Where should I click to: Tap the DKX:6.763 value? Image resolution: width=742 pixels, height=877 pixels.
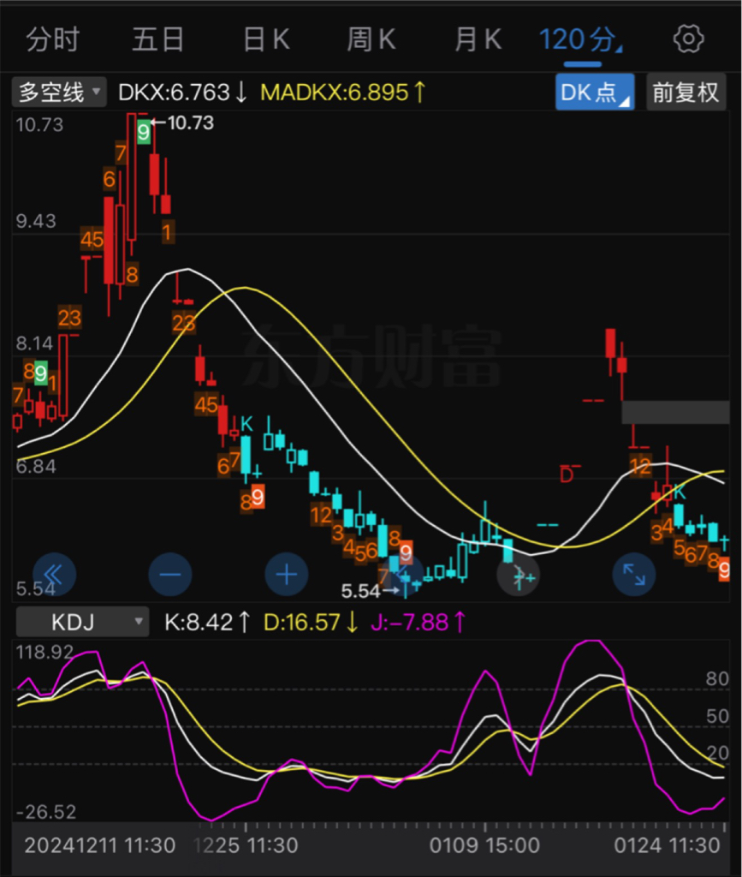click(182, 92)
